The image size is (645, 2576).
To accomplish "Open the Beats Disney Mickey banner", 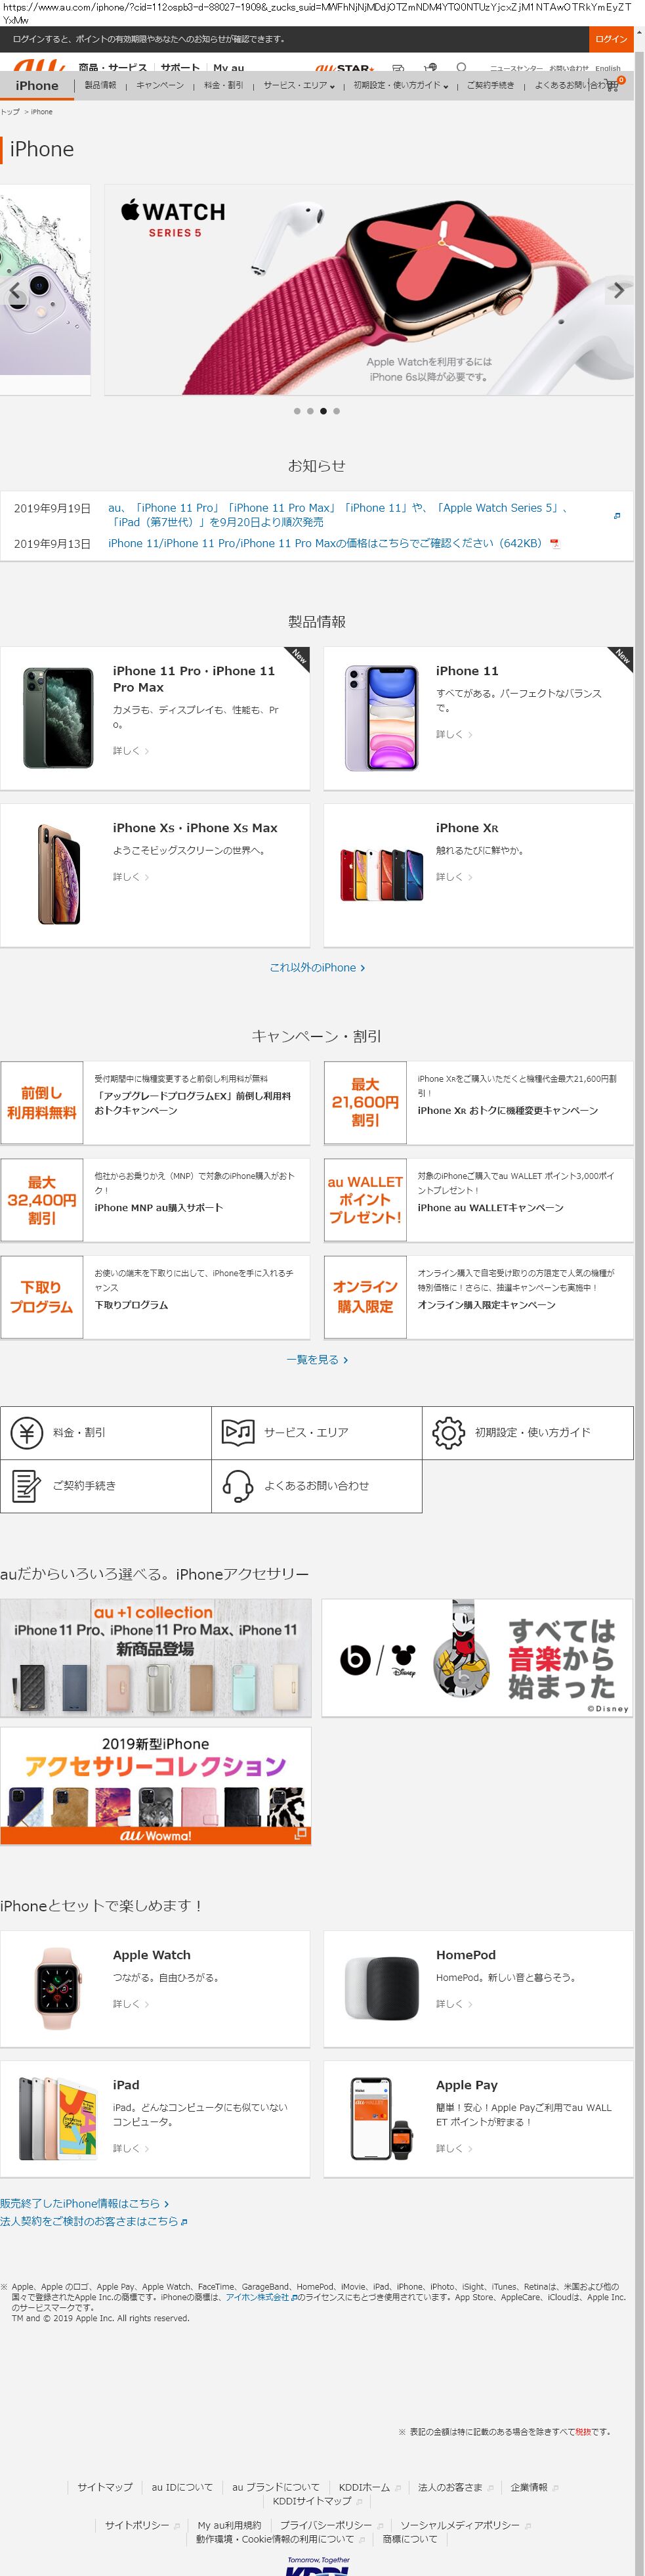I will click(x=477, y=1658).
